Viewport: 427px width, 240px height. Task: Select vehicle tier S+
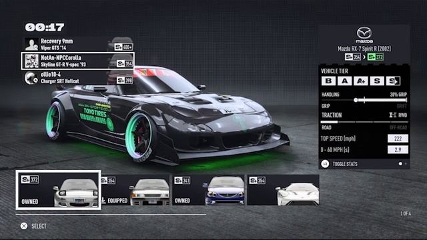[x=393, y=81]
